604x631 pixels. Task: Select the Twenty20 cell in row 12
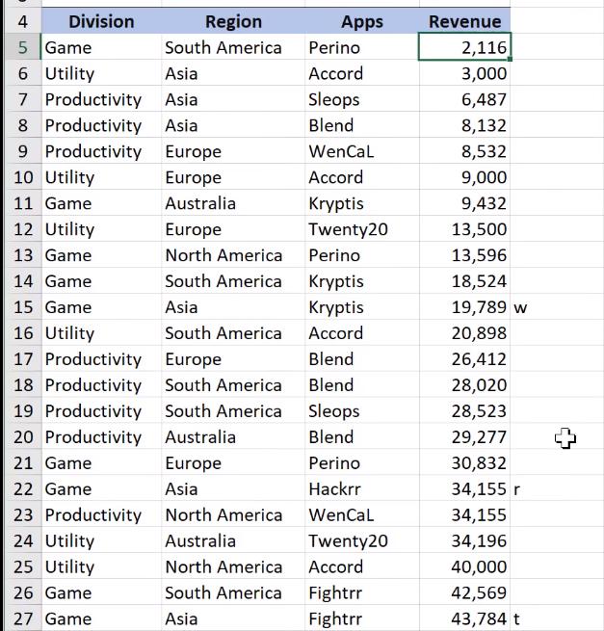361,229
